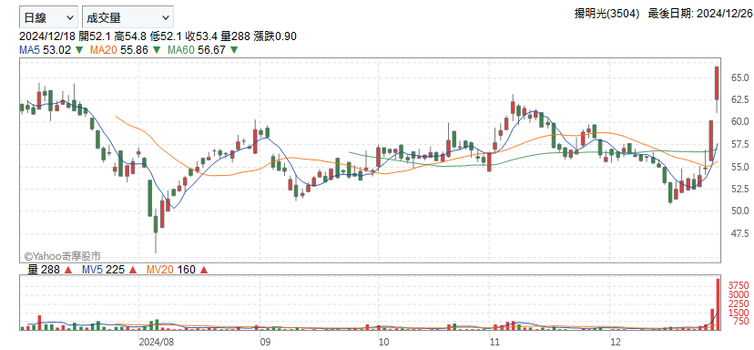
Task: Click the 10 month axis label
Action: [x=383, y=341]
